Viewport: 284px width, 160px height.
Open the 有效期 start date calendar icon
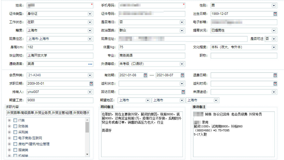(x=145, y=75)
